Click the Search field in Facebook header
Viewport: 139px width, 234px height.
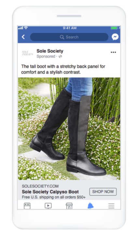click(x=69, y=37)
